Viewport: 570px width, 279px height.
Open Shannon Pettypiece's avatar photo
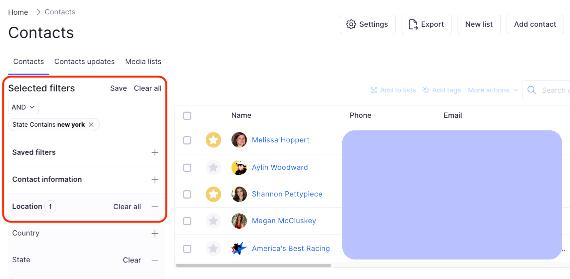(x=239, y=194)
